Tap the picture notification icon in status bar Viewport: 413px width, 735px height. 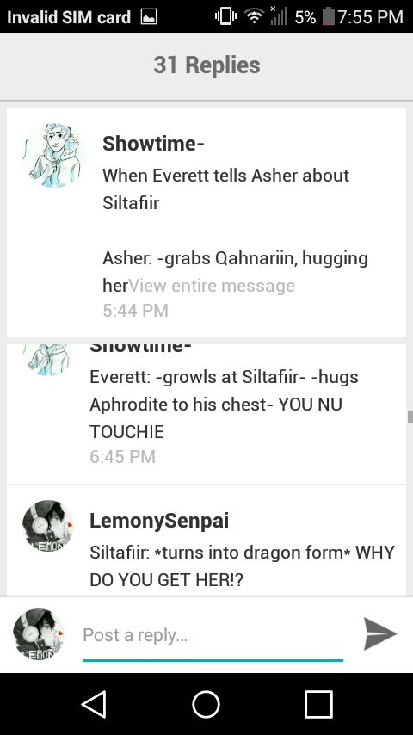[x=149, y=17]
